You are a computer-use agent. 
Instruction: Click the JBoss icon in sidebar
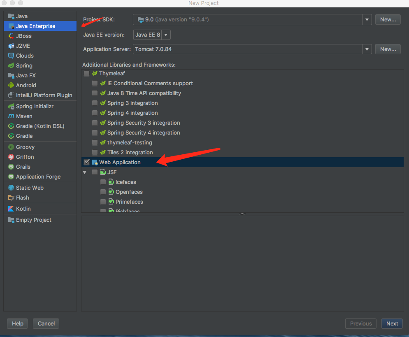coord(11,36)
